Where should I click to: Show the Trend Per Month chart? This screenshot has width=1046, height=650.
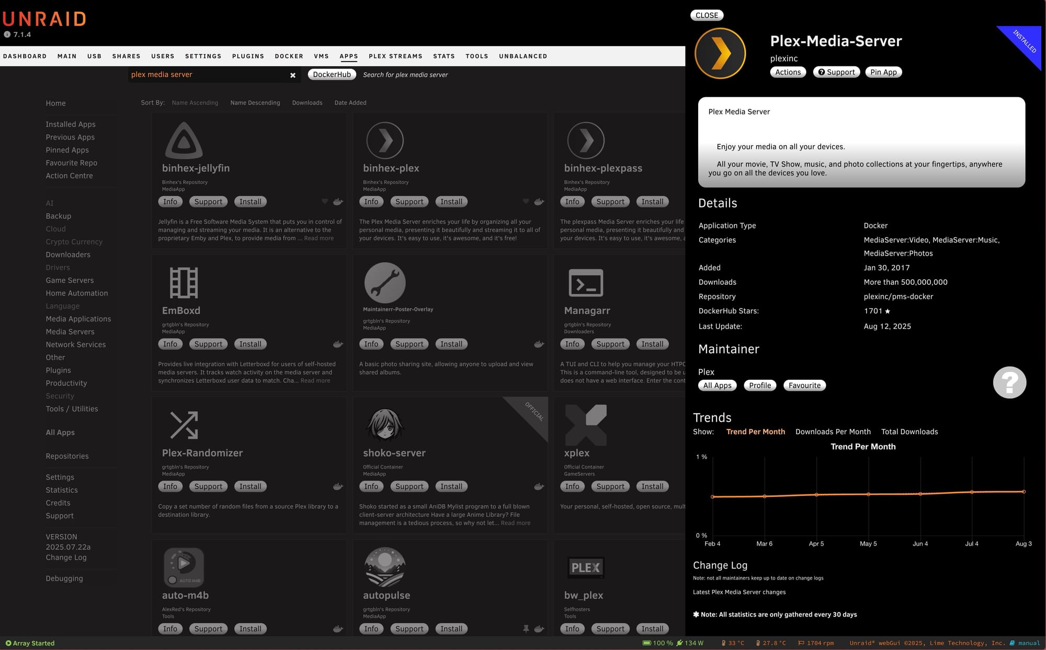[x=756, y=432]
